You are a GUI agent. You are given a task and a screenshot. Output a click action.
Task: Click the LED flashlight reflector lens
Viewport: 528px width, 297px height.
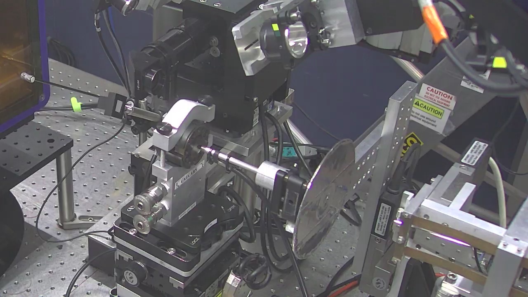point(296,40)
